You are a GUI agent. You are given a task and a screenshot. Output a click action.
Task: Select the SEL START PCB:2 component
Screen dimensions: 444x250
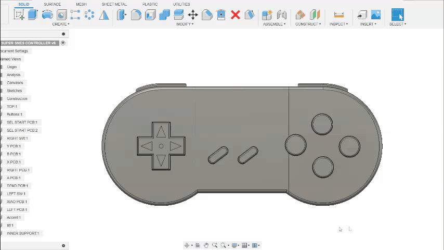pyautogui.click(x=22, y=131)
